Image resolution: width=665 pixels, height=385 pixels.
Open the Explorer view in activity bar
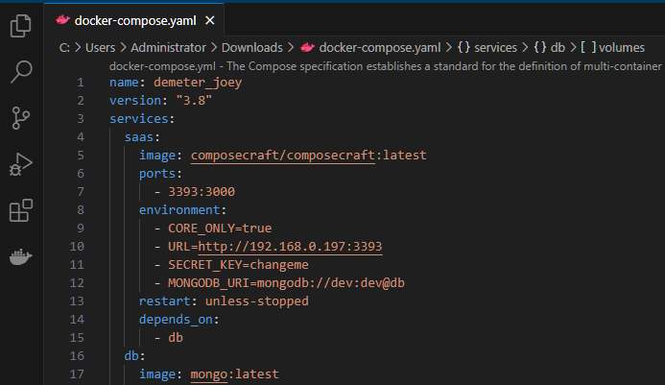(x=21, y=26)
